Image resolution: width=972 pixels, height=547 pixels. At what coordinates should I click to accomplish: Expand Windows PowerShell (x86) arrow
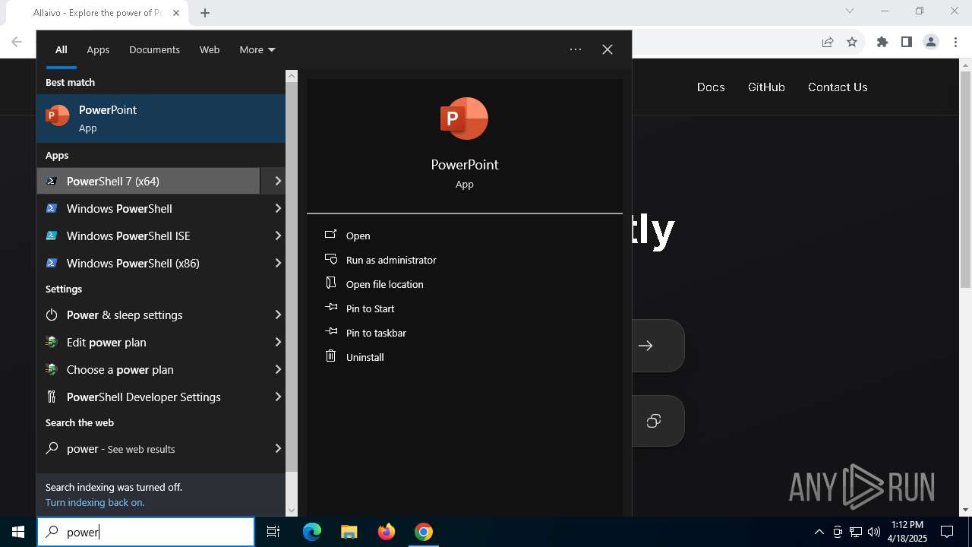click(278, 263)
